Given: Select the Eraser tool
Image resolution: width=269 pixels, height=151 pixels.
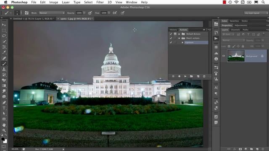Looking at the screenshot, I should (x=4, y=80).
